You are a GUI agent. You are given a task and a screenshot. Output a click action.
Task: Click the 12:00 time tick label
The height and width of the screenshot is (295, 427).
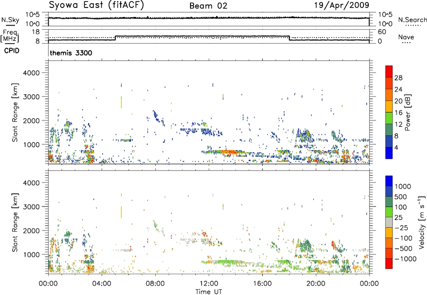(x=209, y=284)
